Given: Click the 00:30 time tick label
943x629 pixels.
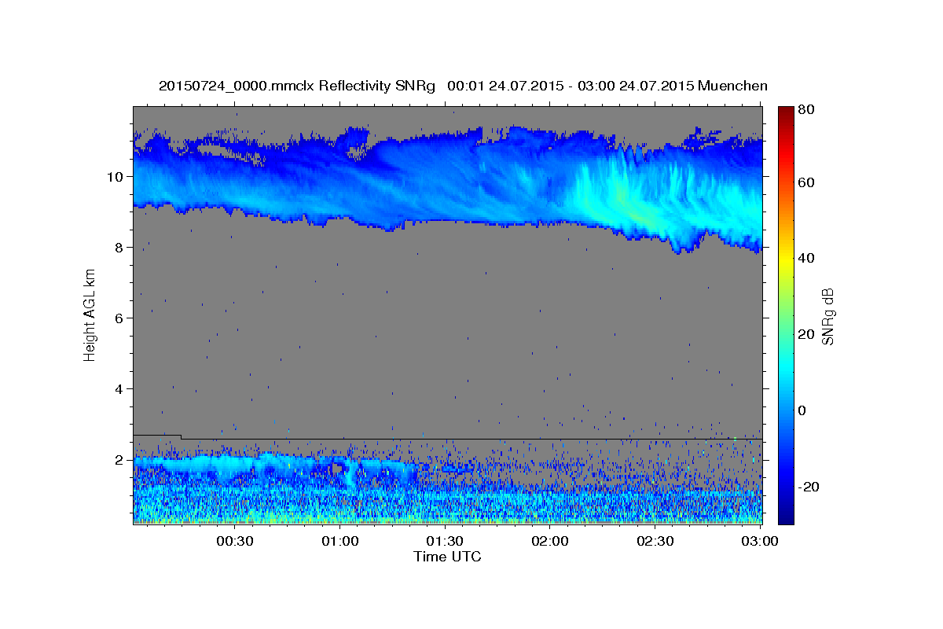Looking at the screenshot, I should 233,541.
